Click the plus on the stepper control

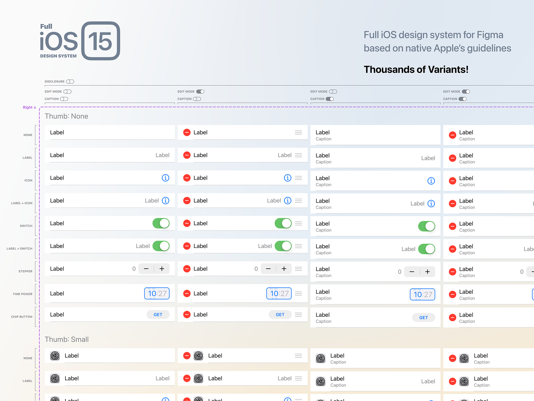click(162, 268)
